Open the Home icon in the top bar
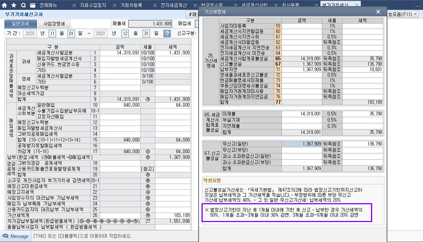 [5, 5]
